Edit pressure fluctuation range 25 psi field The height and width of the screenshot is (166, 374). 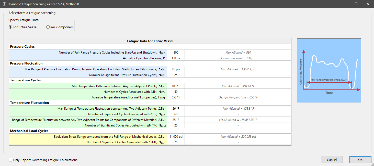click(x=176, y=69)
